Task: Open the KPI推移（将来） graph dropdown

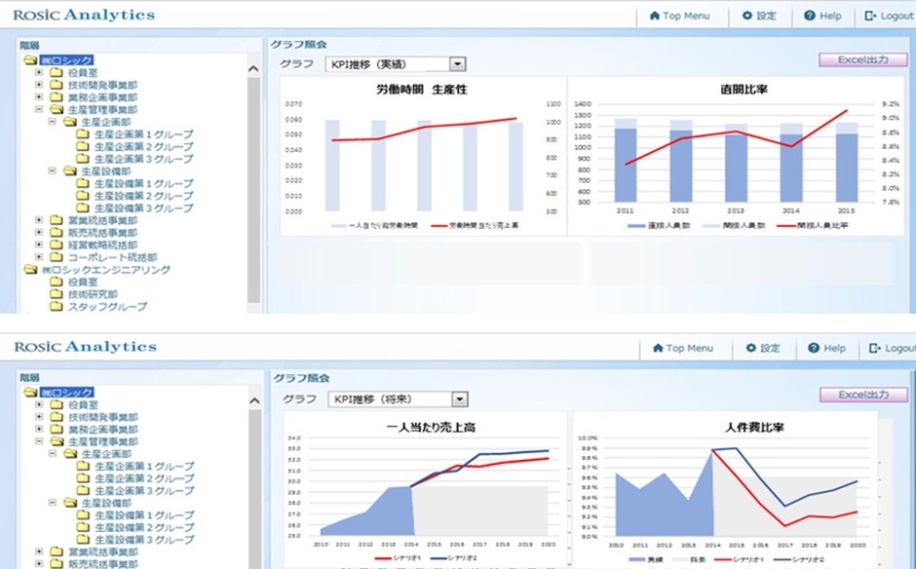Action: point(400,398)
